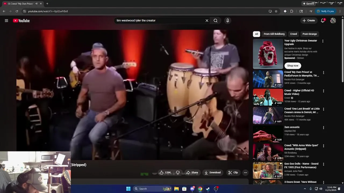
Task: Start voice search with the microphone icon
Action: [x=228, y=21]
